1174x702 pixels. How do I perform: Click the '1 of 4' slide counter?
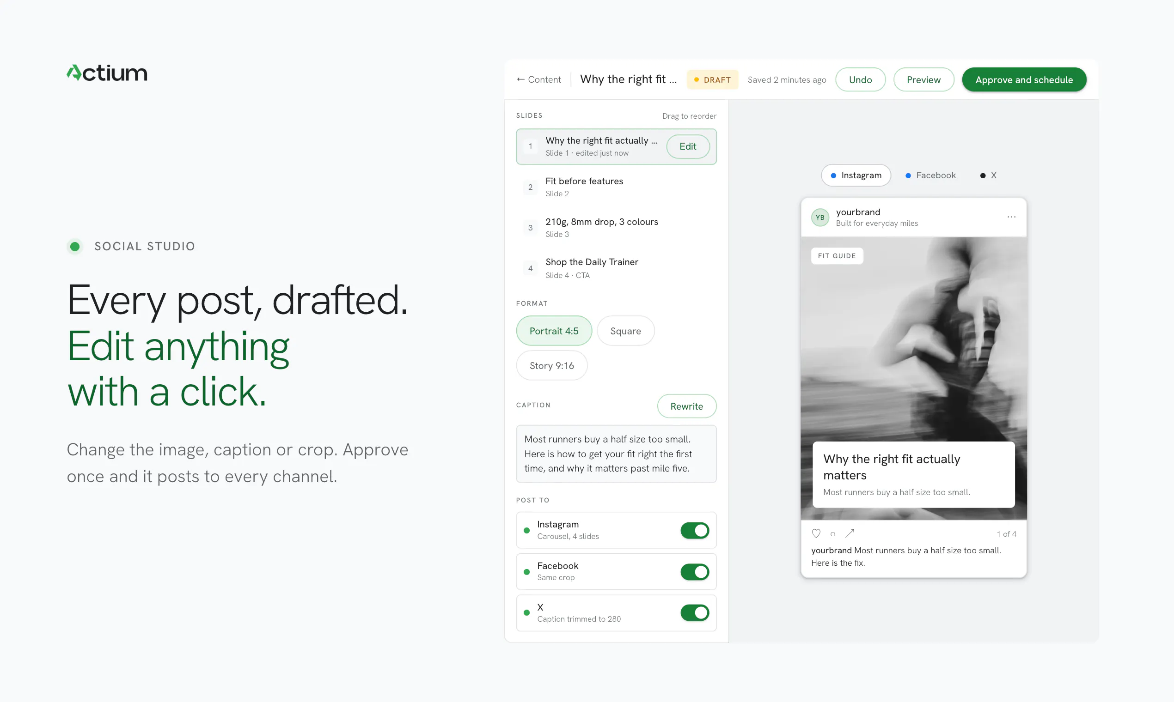[x=1006, y=533]
